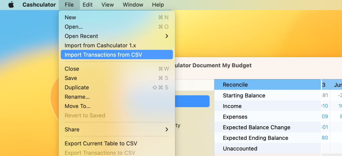Open the View menu in menu bar
342x156 pixels.
pos(108,5)
